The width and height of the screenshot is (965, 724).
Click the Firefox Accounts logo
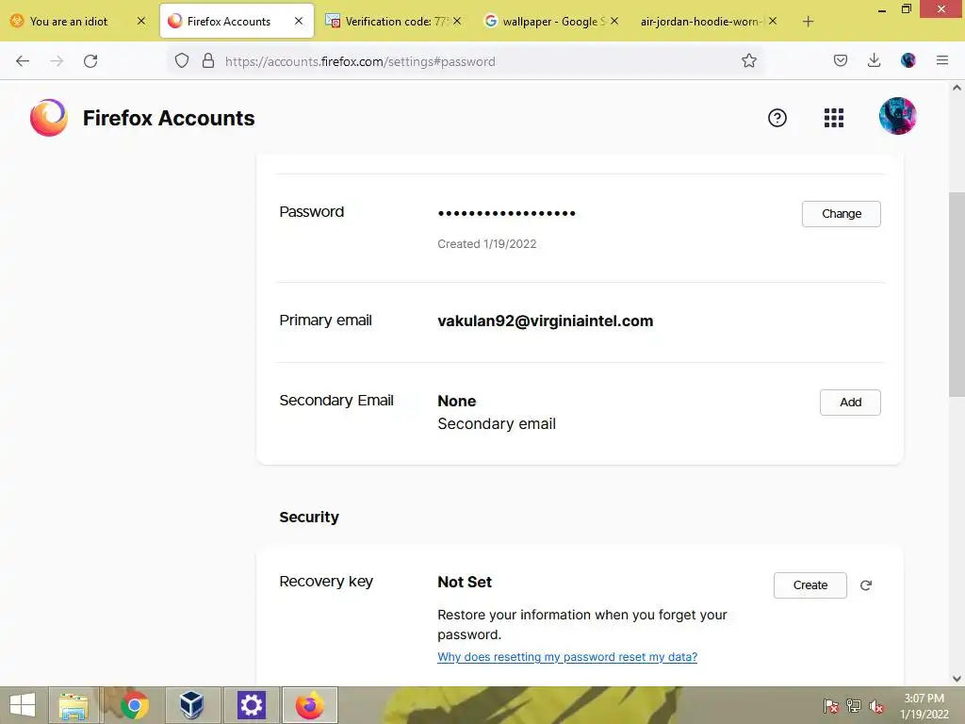[x=49, y=118]
